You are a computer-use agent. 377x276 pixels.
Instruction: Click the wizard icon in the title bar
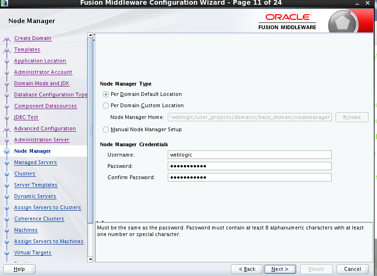pyautogui.click(x=5, y=3)
